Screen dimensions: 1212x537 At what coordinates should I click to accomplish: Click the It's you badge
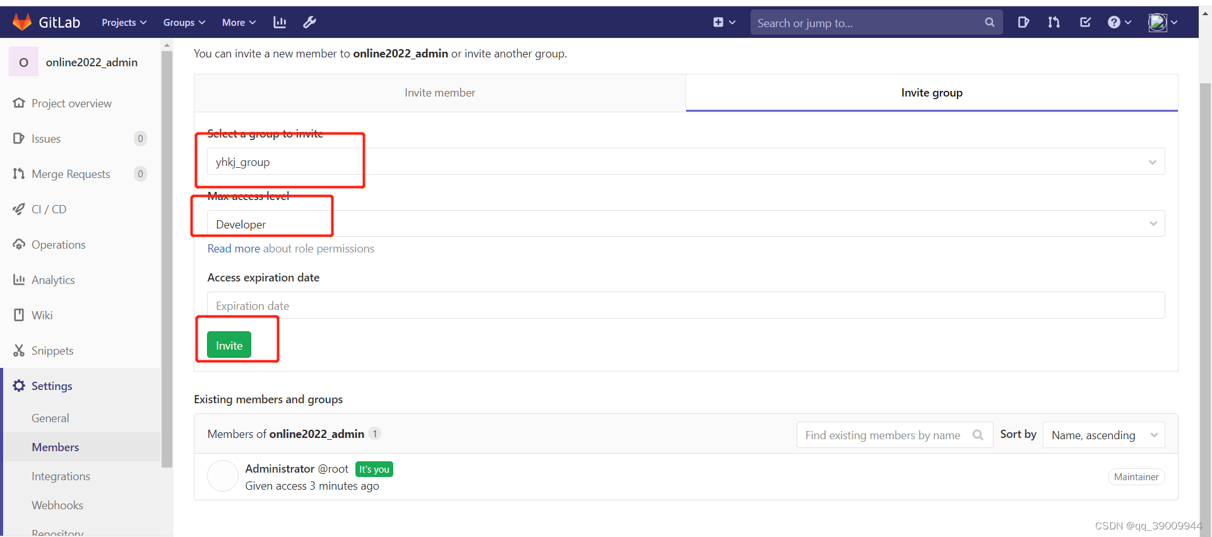pyautogui.click(x=374, y=469)
